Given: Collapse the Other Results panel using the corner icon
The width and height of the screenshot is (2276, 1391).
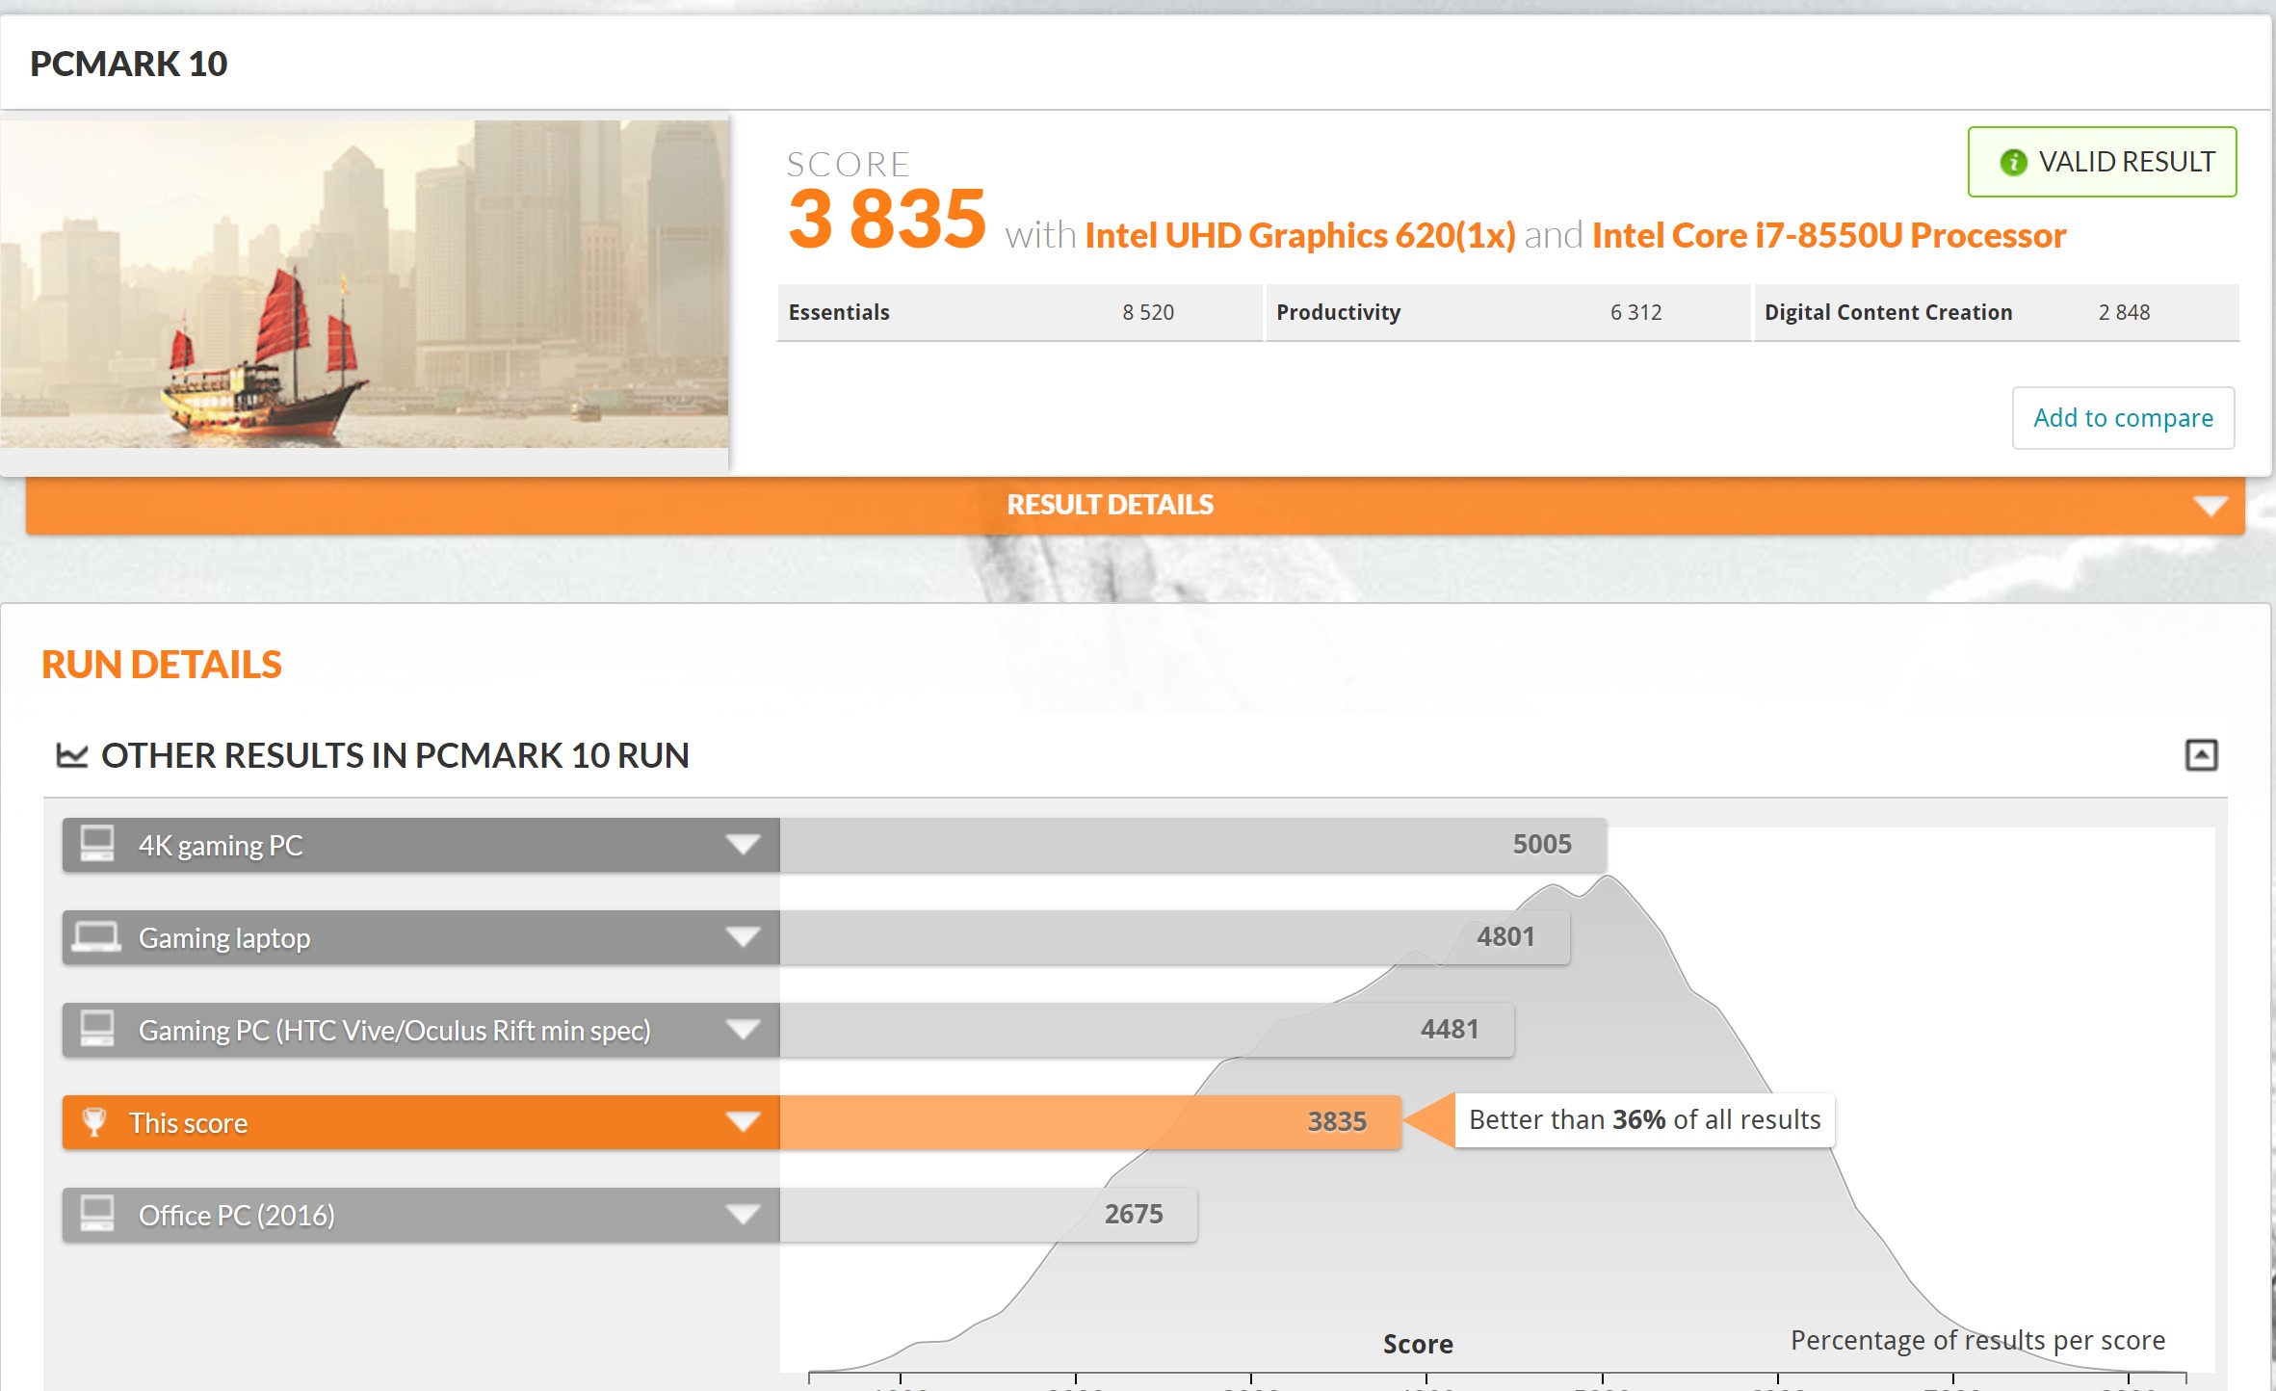Looking at the screenshot, I should pos(2201,755).
